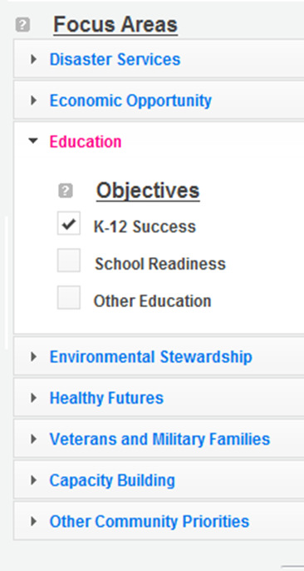Click the Other Community Priorities link
Screen dimensions: 304x571
[150, 521]
